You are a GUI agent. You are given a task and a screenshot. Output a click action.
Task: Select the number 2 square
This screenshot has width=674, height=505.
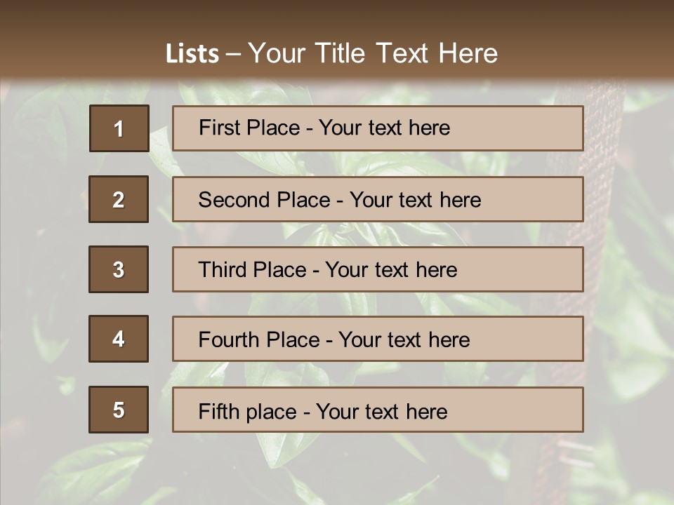[x=118, y=199]
